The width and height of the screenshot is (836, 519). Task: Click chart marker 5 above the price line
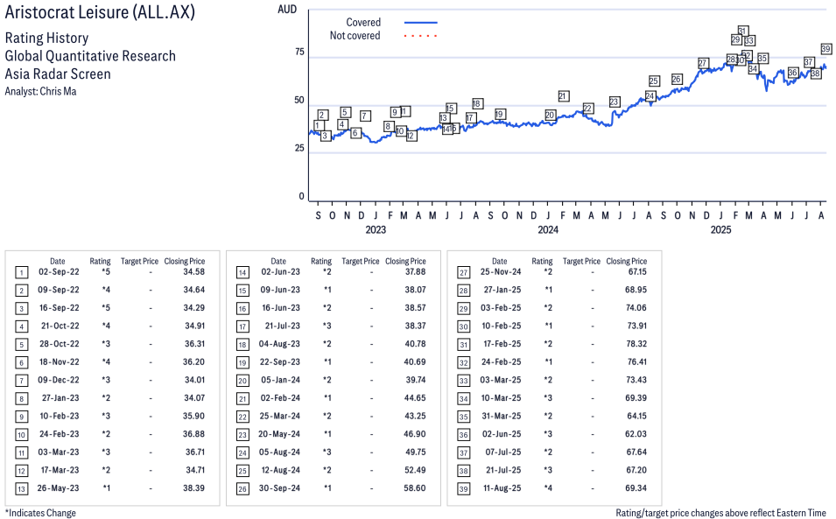tap(346, 112)
